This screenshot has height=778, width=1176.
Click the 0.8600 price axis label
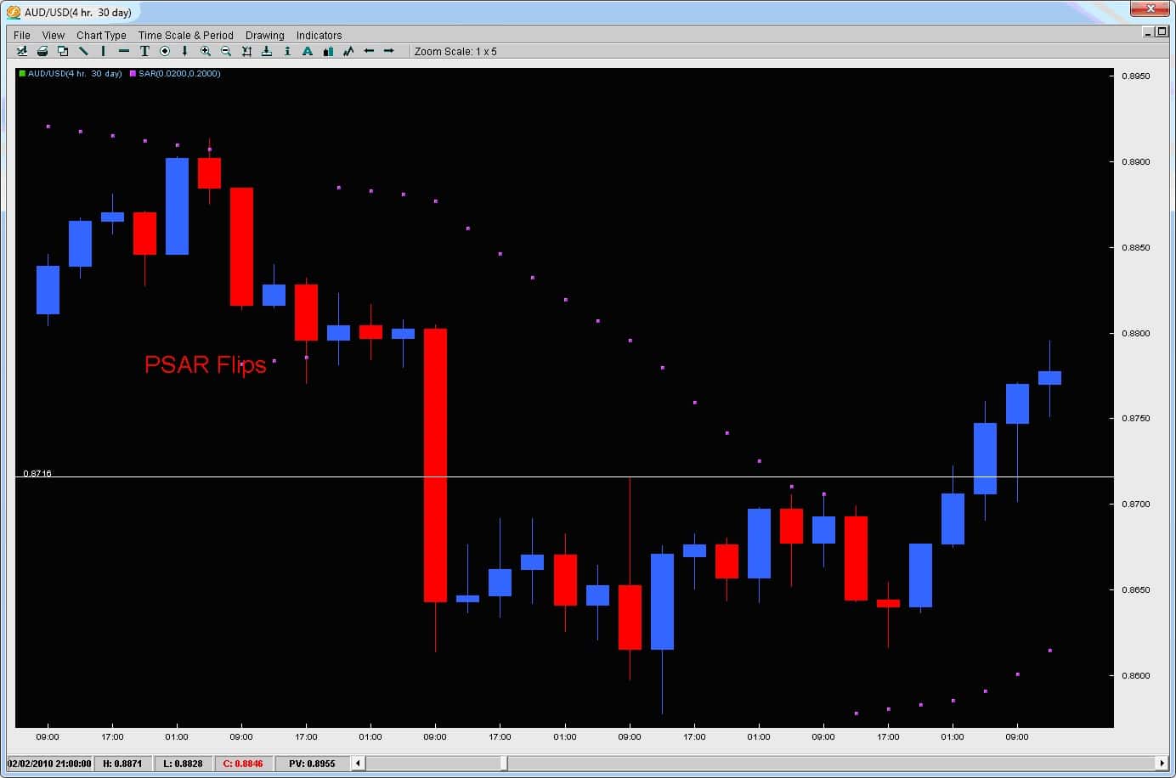[1135, 675]
